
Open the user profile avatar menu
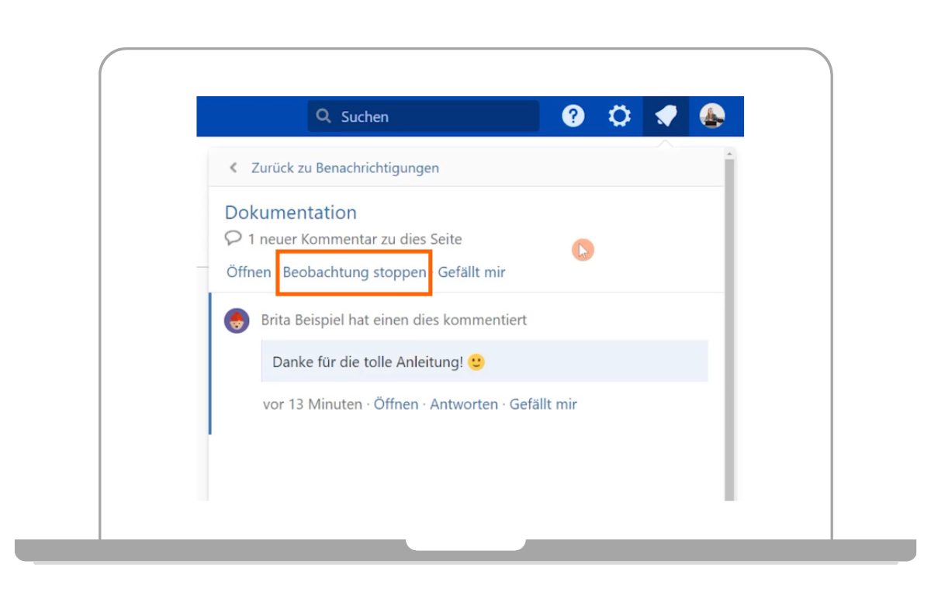[712, 116]
